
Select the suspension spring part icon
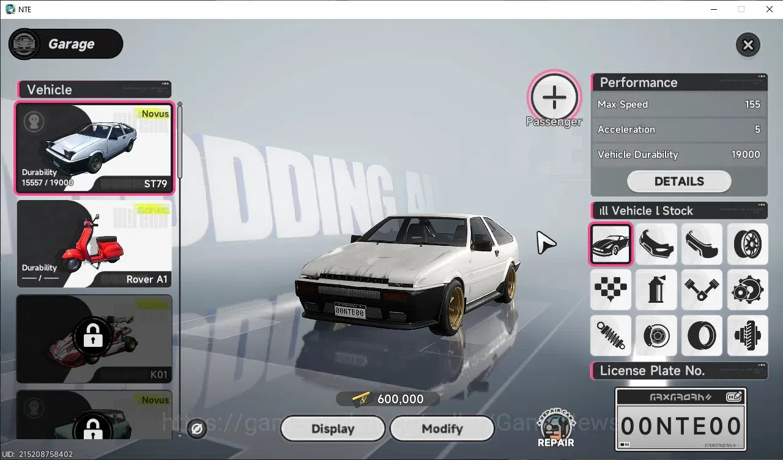pyautogui.click(x=610, y=335)
